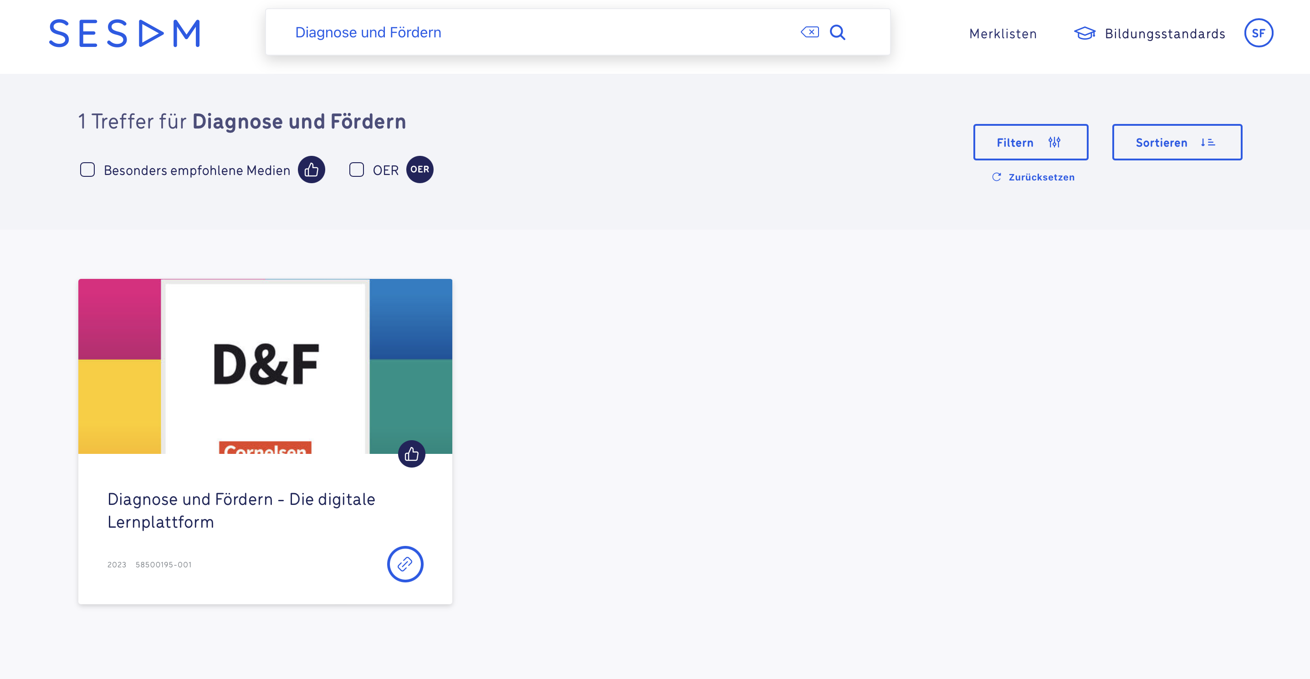
Task: Open Merklisten in the top navigation
Action: tap(1003, 34)
